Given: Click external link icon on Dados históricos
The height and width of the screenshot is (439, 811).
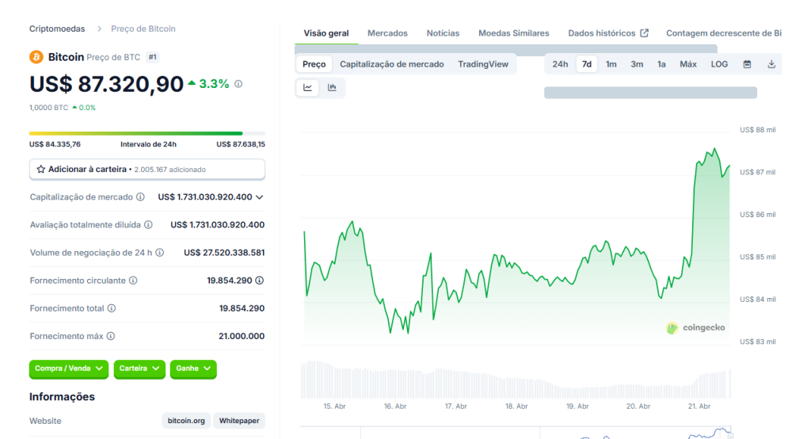Looking at the screenshot, I should (x=644, y=33).
